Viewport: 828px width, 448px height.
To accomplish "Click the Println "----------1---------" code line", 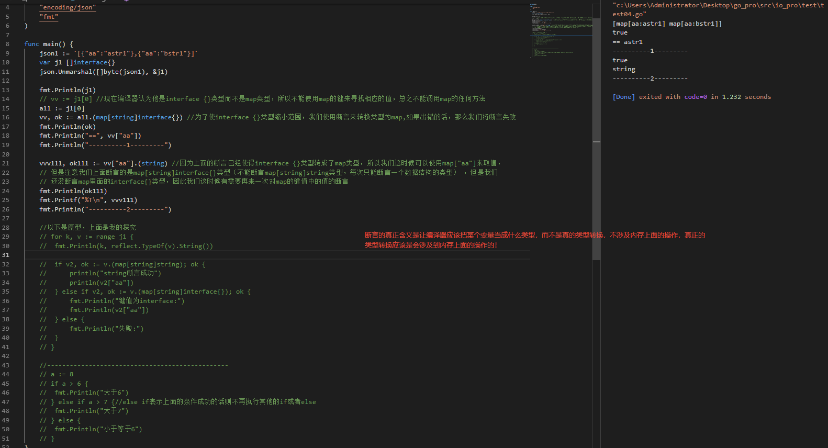I will 105,145.
